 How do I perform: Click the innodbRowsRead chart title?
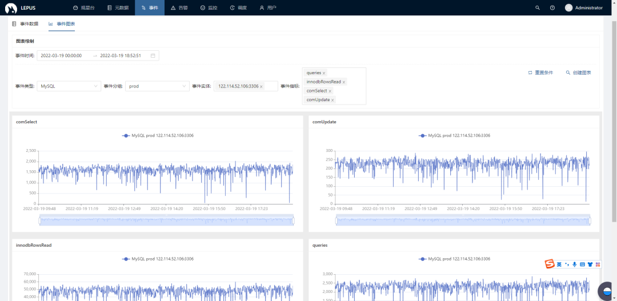coord(34,245)
